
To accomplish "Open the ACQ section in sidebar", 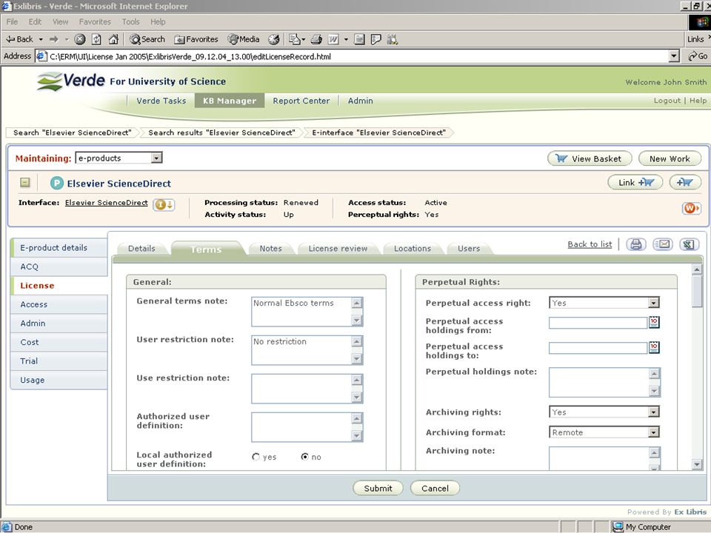I will (x=59, y=266).
